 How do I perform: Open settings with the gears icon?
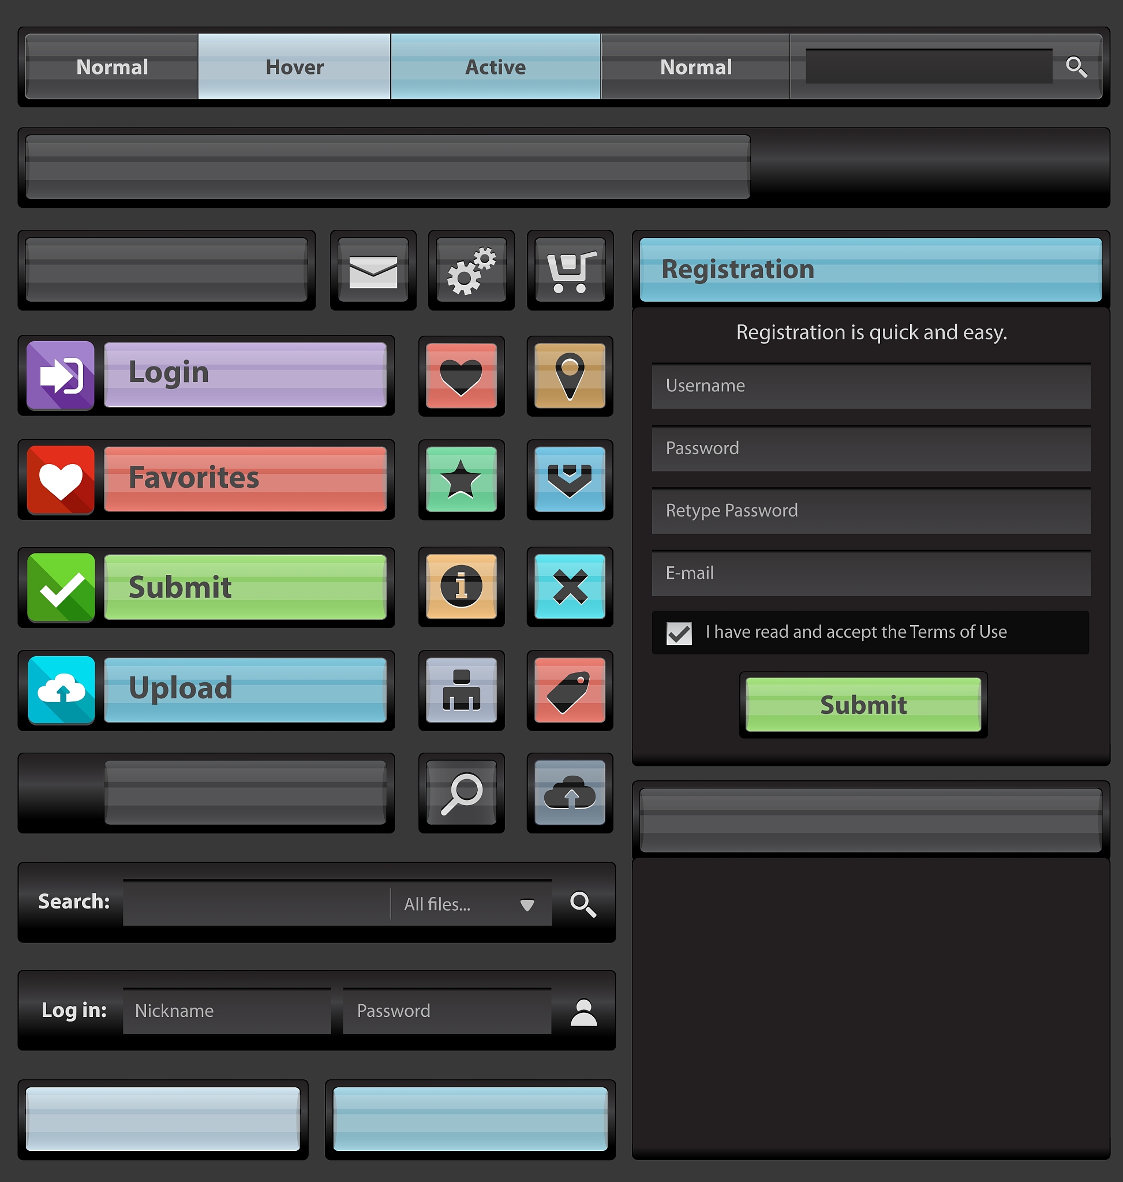coord(471,271)
